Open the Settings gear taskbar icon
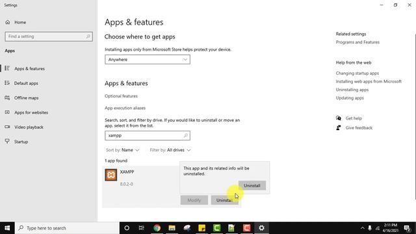This screenshot has height=234, width=416. 261,228
